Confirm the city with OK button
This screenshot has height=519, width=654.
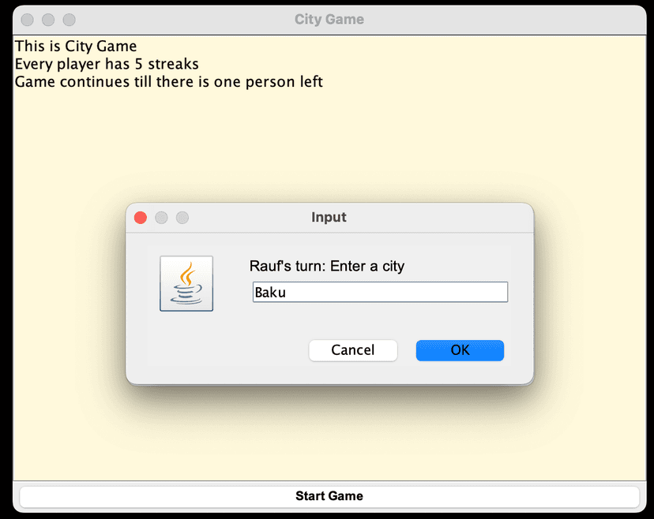tap(460, 350)
